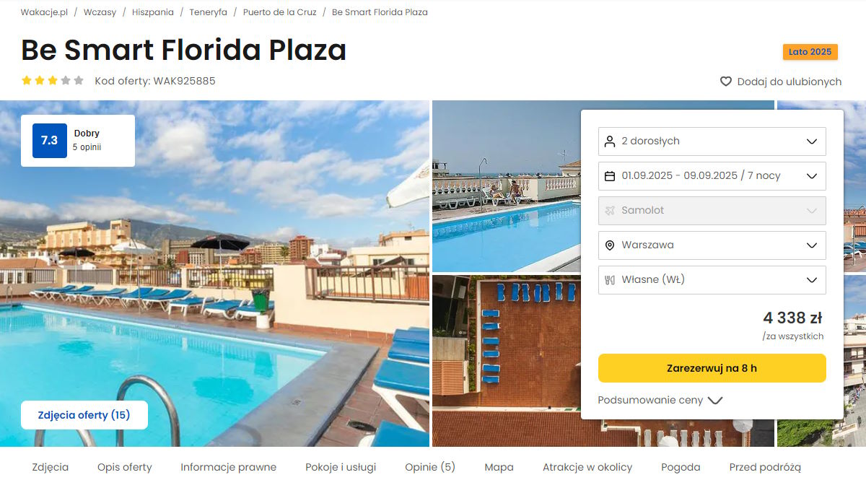Viewport: 866px width, 480px height.
Task: Open the date range 01.09.2025 - 09.09.2025 dropdown
Action: pyautogui.click(x=712, y=176)
